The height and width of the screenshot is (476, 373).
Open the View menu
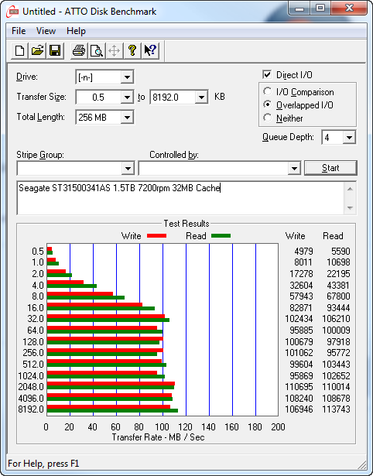coord(46,31)
